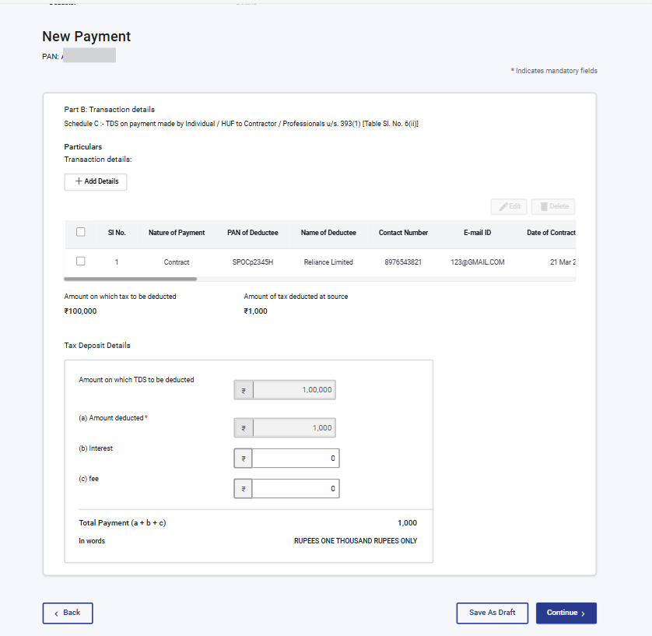Open the Add Details form

95,181
